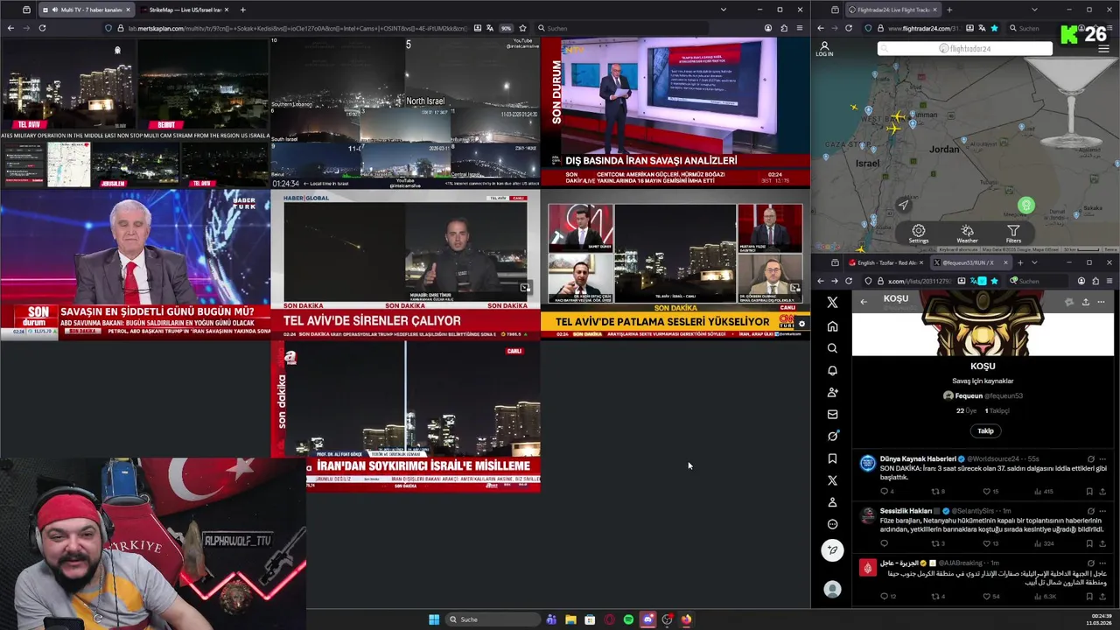Click the Takip button on the KOŞU list

[985, 430]
